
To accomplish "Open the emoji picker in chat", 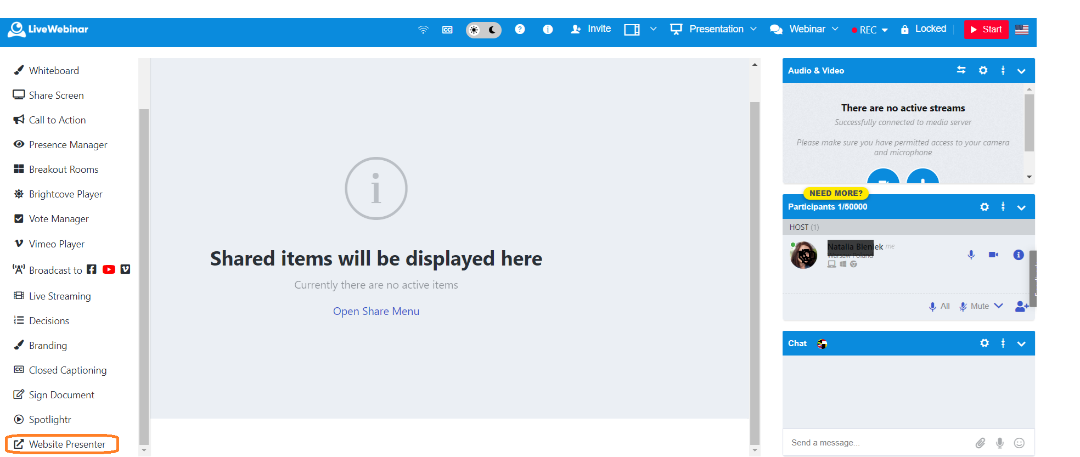I will pos(1019,443).
